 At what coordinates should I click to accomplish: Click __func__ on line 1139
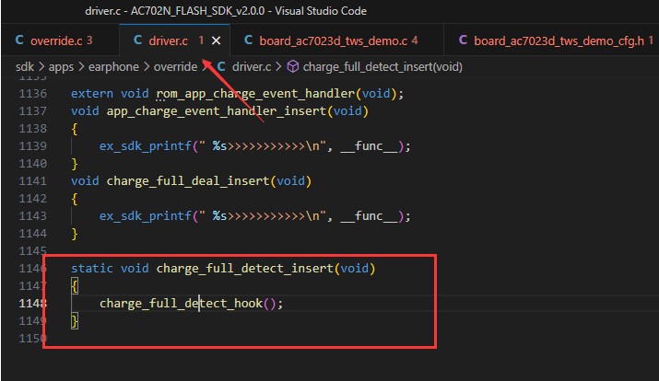[x=369, y=146]
